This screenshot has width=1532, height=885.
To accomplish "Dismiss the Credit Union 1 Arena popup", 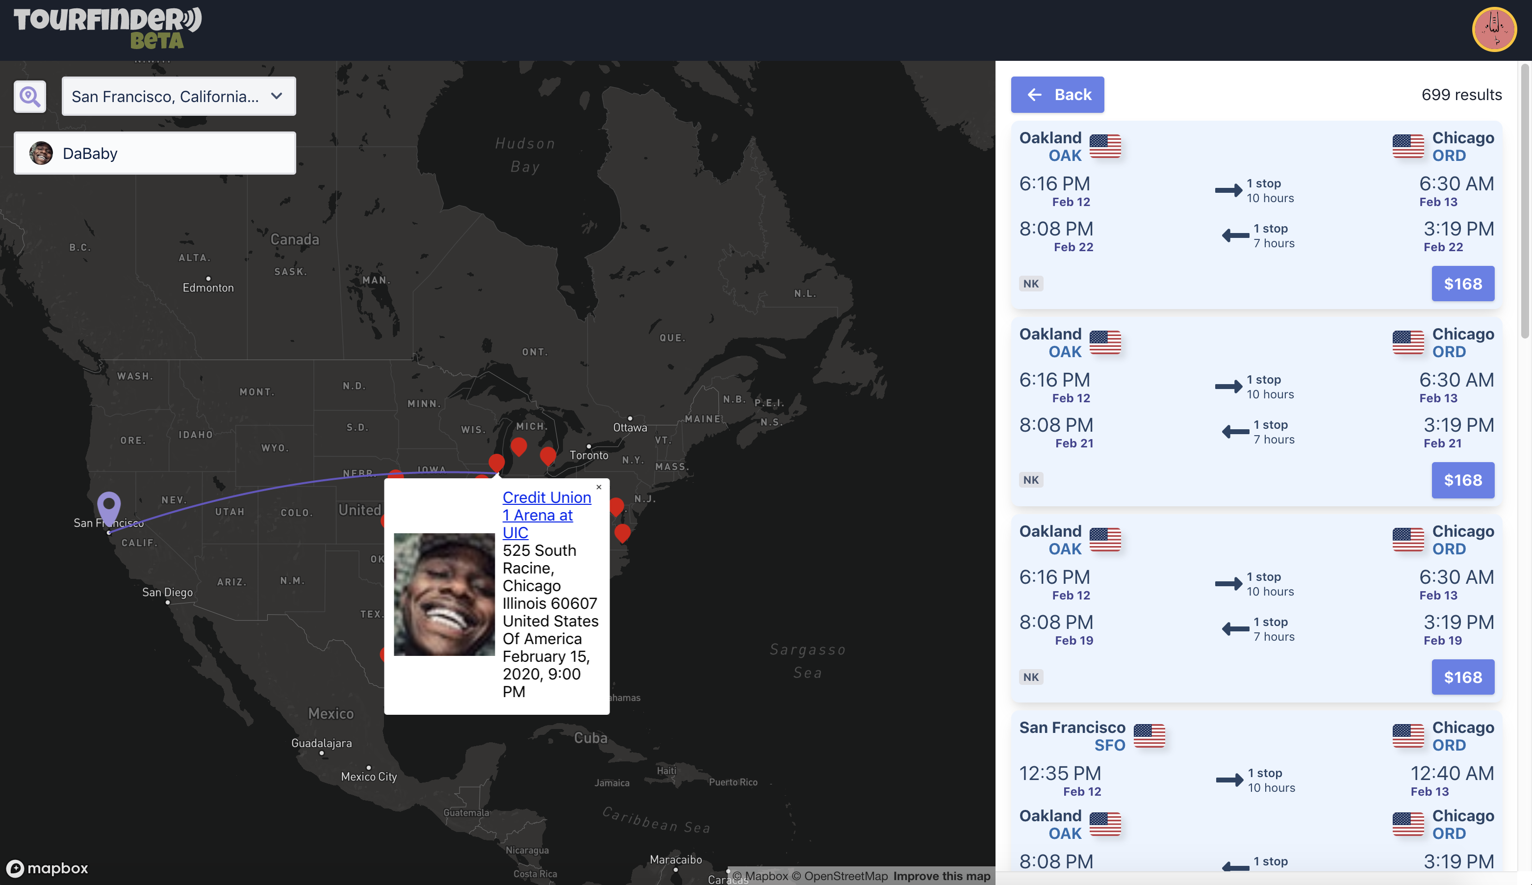I will pyautogui.click(x=599, y=487).
